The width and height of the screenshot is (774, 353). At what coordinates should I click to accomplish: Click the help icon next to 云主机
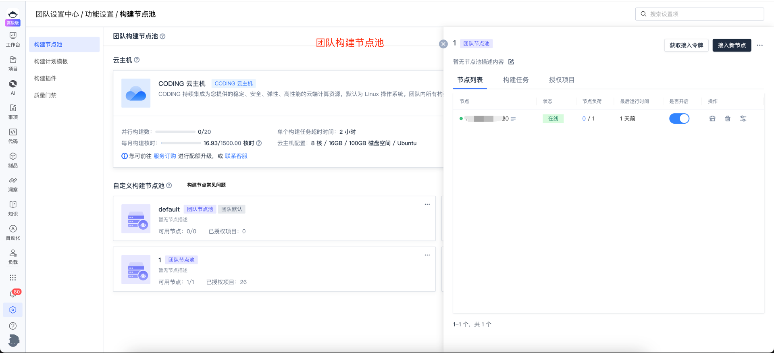(x=137, y=60)
